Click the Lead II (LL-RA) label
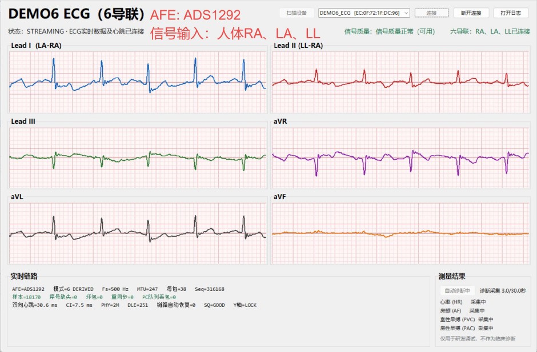The image size is (537, 352). (x=298, y=46)
